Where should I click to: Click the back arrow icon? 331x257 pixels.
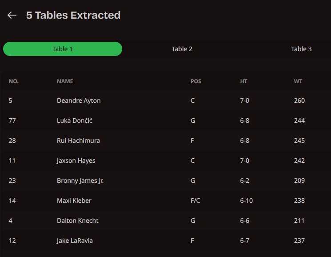coord(12,15)
